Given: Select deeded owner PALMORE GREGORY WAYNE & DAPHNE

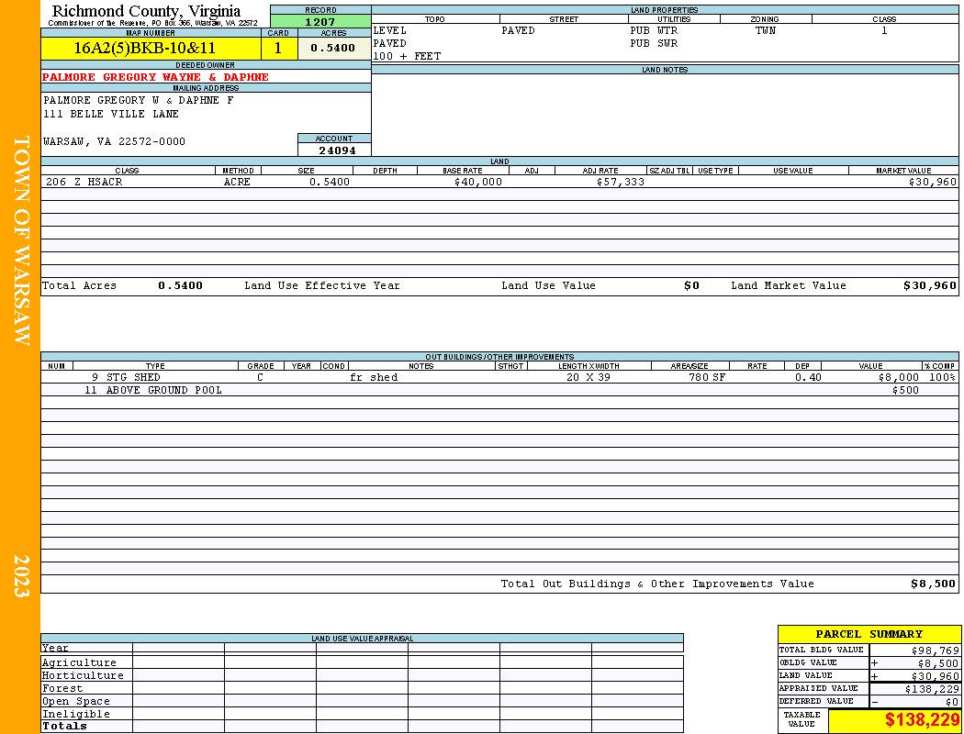Looking at the screenshot, I should [155, 77].
